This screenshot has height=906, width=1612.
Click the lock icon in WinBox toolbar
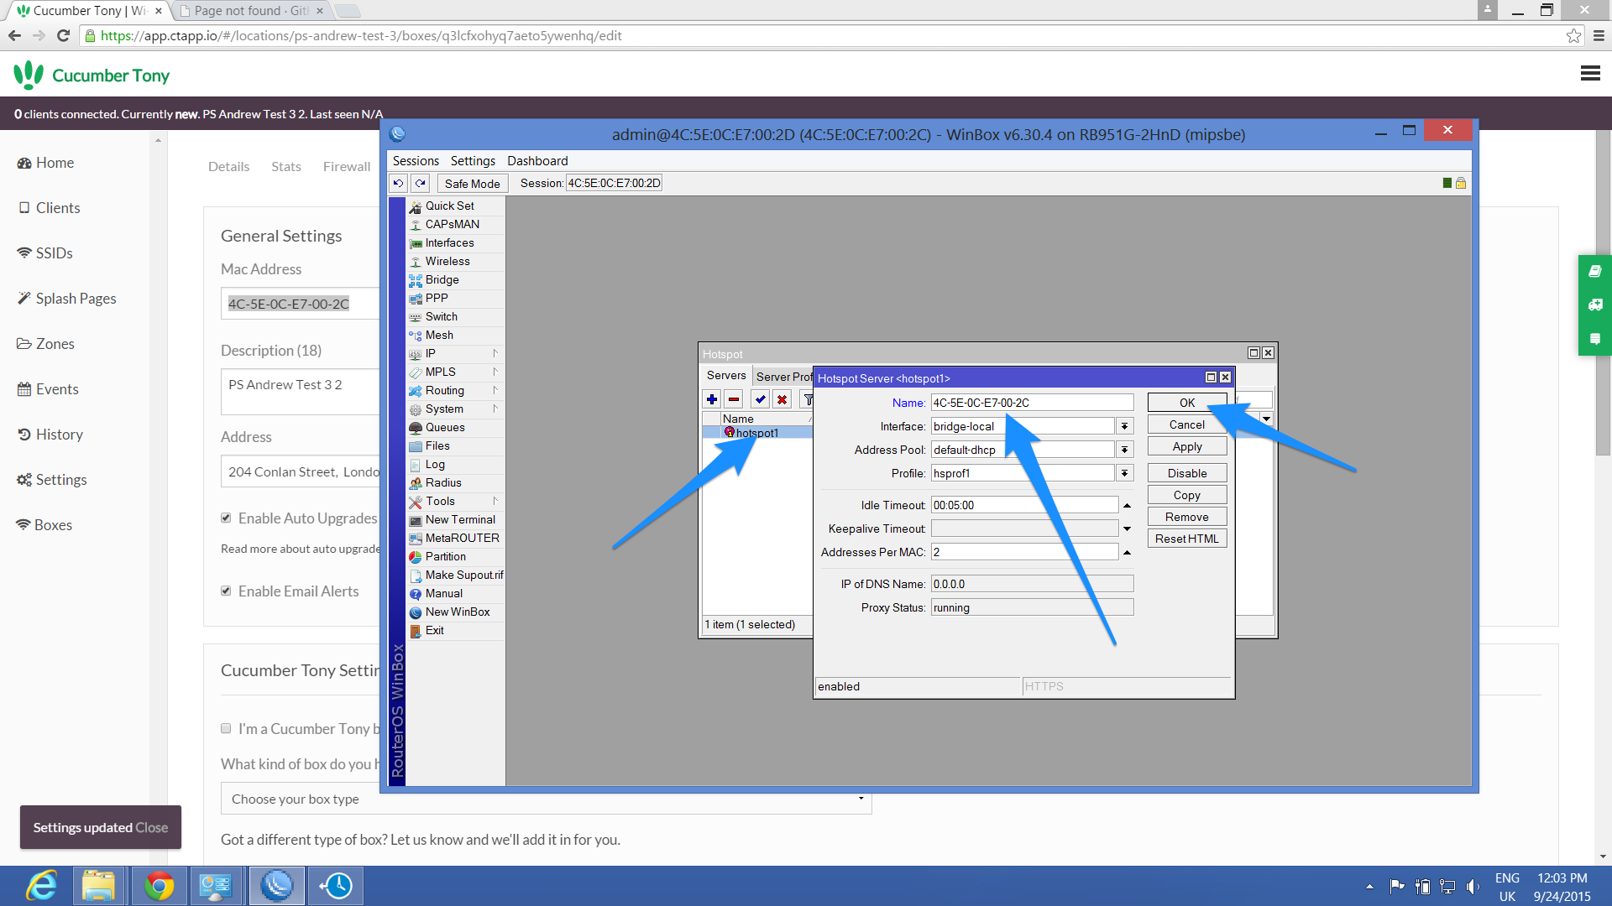(x=1461, y=183)
